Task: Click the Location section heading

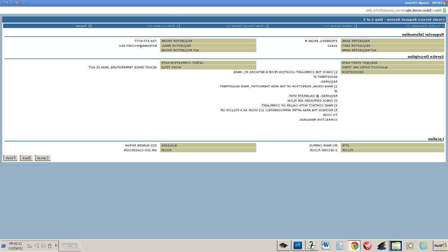Action: coord(436,139)
